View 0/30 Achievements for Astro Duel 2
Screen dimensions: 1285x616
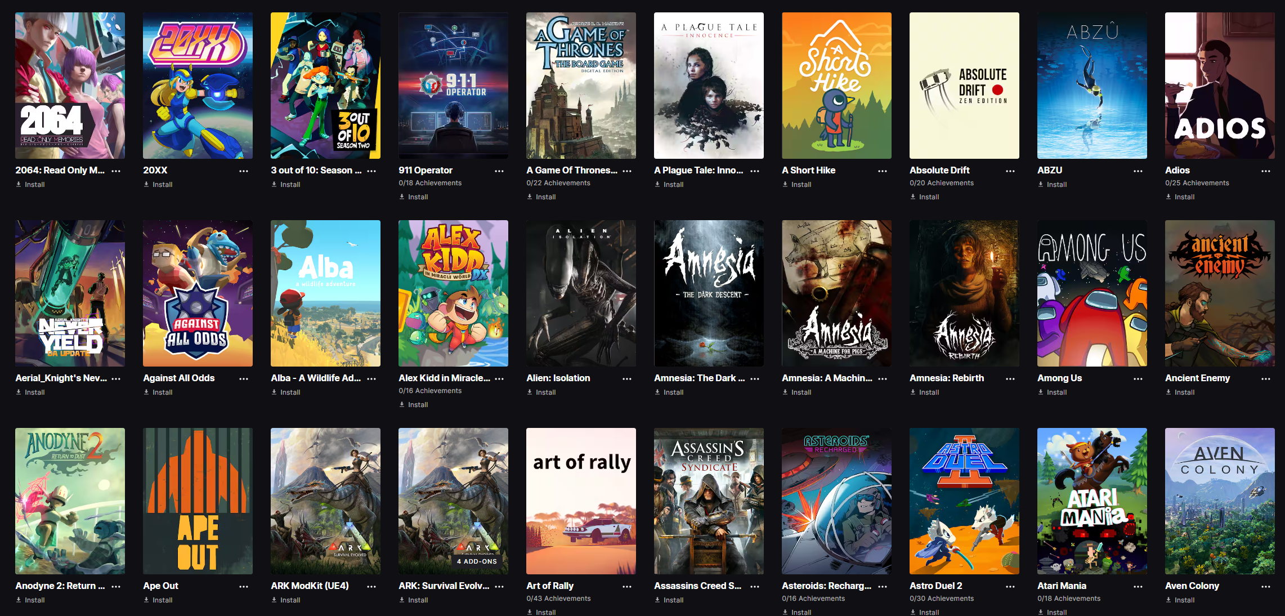click(x=942, y=599)
